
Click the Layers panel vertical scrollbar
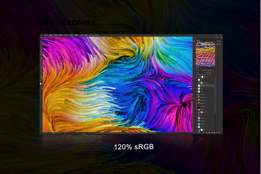click(x=215, y=95)
